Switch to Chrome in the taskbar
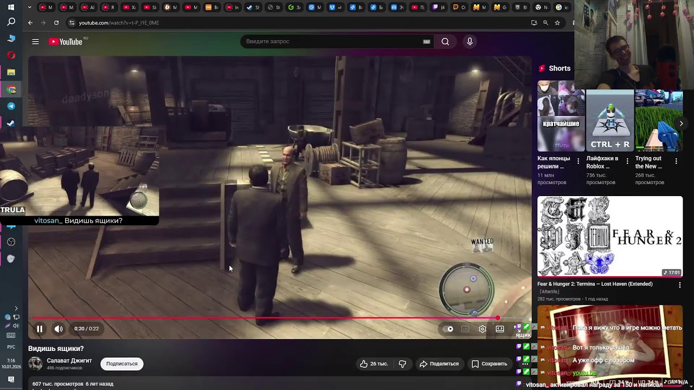 (11, 89)
